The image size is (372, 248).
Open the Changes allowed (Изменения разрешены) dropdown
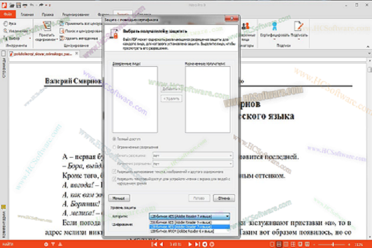point(193,164)
